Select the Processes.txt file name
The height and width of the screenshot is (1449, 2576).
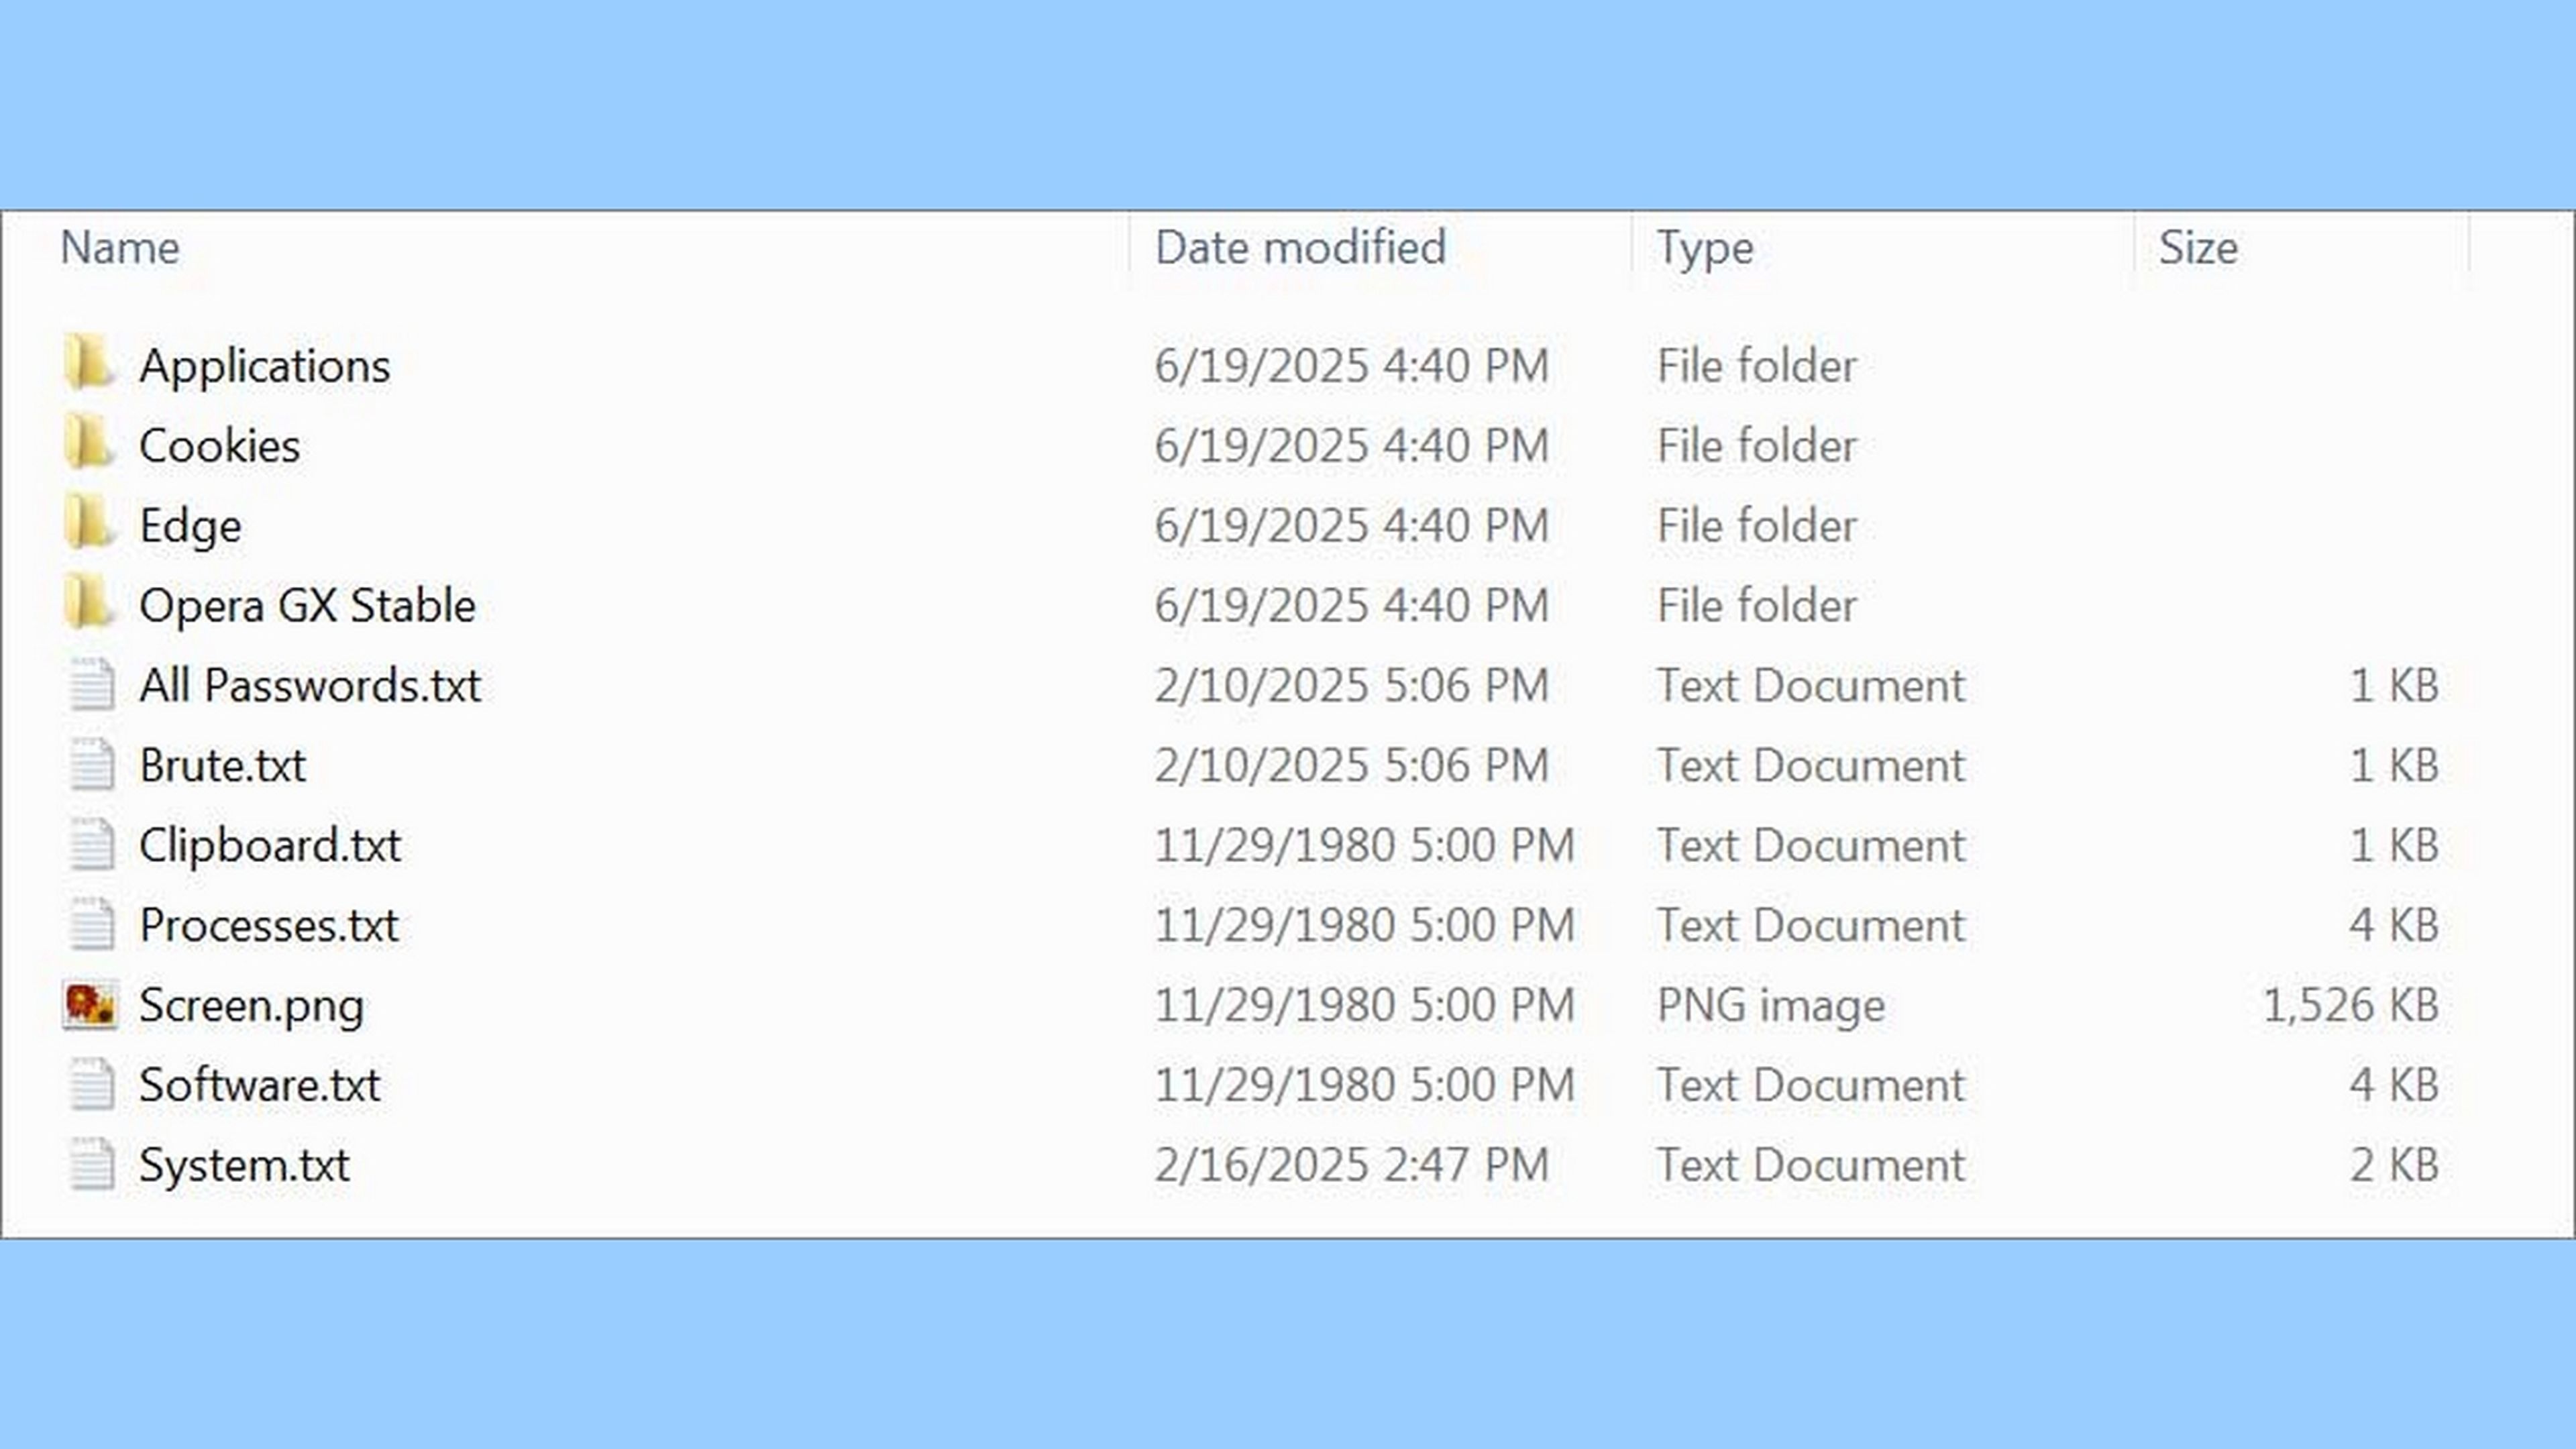[269, 925]
